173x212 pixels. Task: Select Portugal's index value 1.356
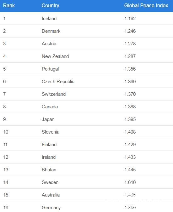130,69
